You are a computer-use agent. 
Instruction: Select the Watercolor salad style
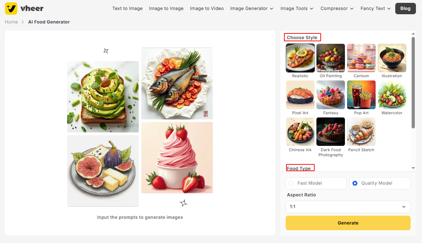pos(392,95)
